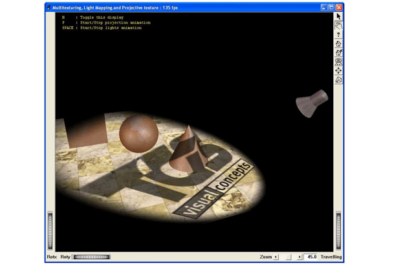This screenshot has height=265, width=394.
Task: Click the sphere in the 3D scene
Action: click(138, 132)
